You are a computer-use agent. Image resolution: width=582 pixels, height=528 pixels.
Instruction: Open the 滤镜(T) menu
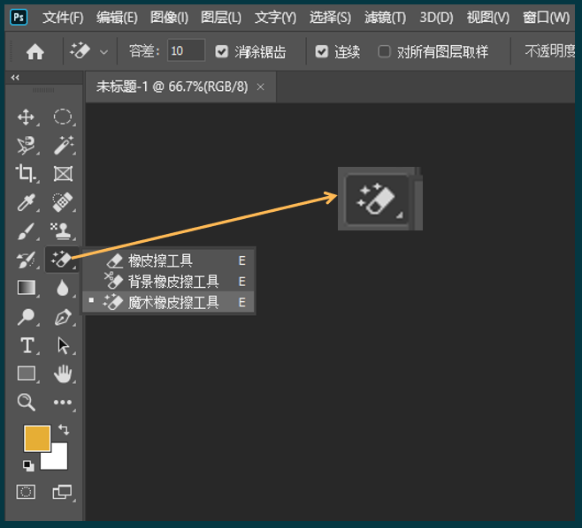tap(385, 18)
